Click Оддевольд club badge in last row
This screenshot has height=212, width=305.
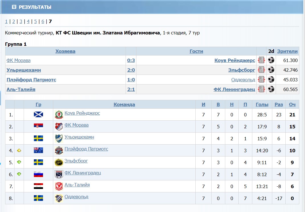point(59,198)
